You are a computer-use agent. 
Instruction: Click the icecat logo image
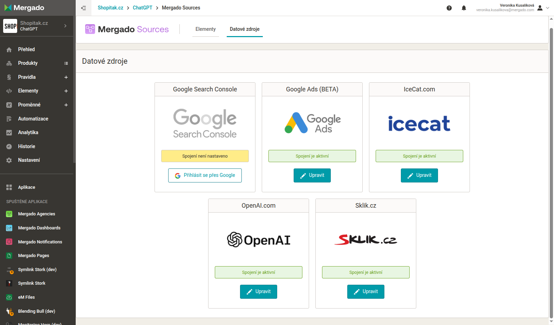pos(419,123)
